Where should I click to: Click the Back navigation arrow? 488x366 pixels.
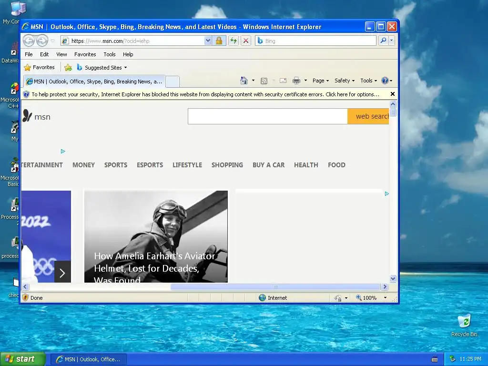(29, 41)
